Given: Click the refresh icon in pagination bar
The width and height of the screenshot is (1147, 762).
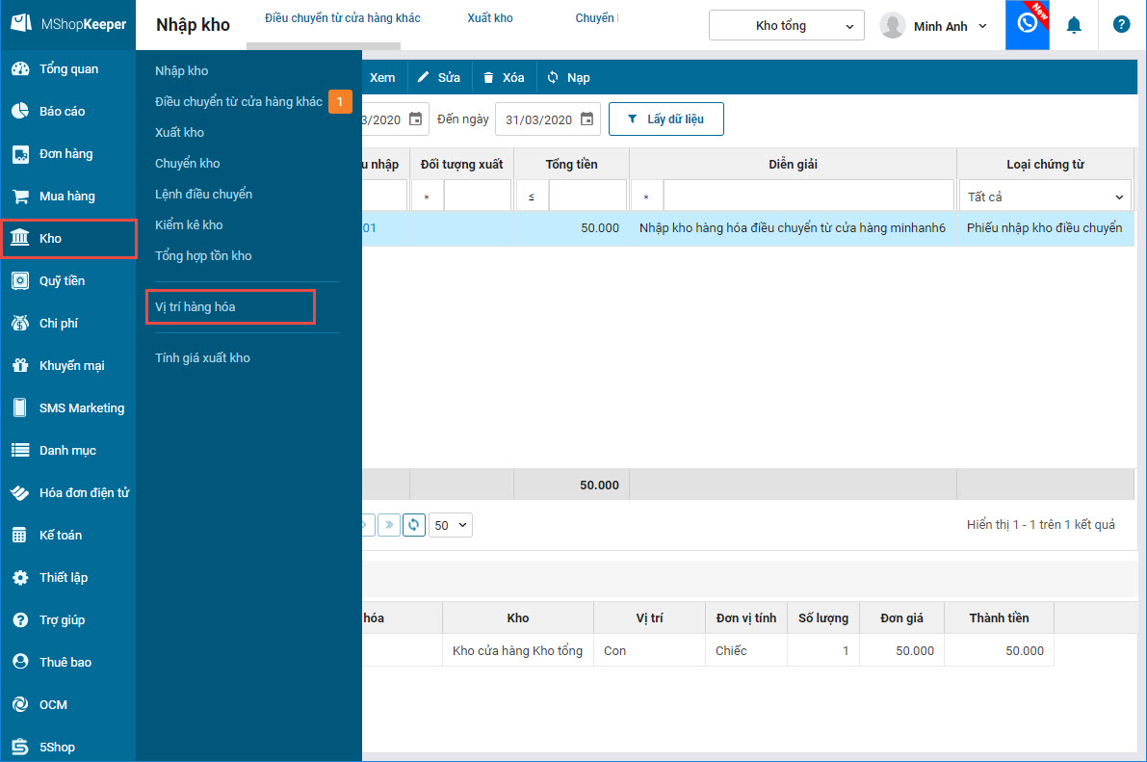Looking at the screenshot, I should tap(414, 525).
